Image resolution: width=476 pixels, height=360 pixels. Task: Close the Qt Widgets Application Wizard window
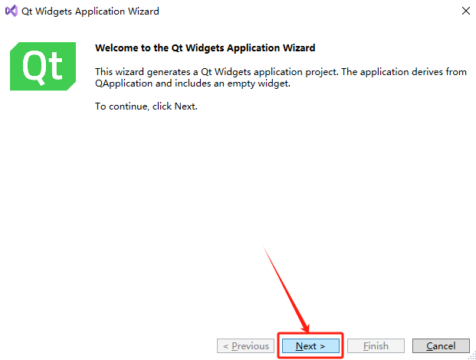pos(466,11)
